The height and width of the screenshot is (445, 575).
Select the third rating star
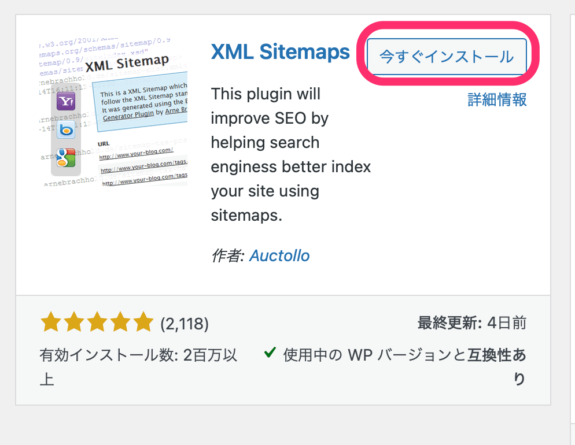97,322
